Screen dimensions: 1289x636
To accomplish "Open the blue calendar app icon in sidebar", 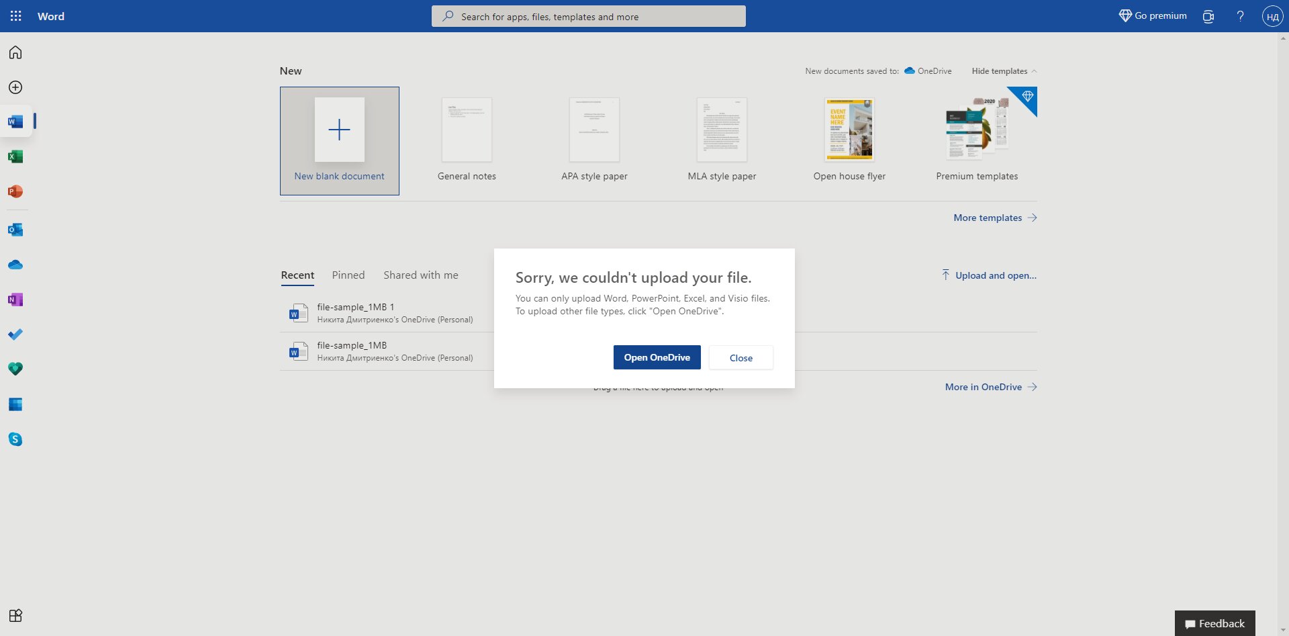I will click(15, 404).
